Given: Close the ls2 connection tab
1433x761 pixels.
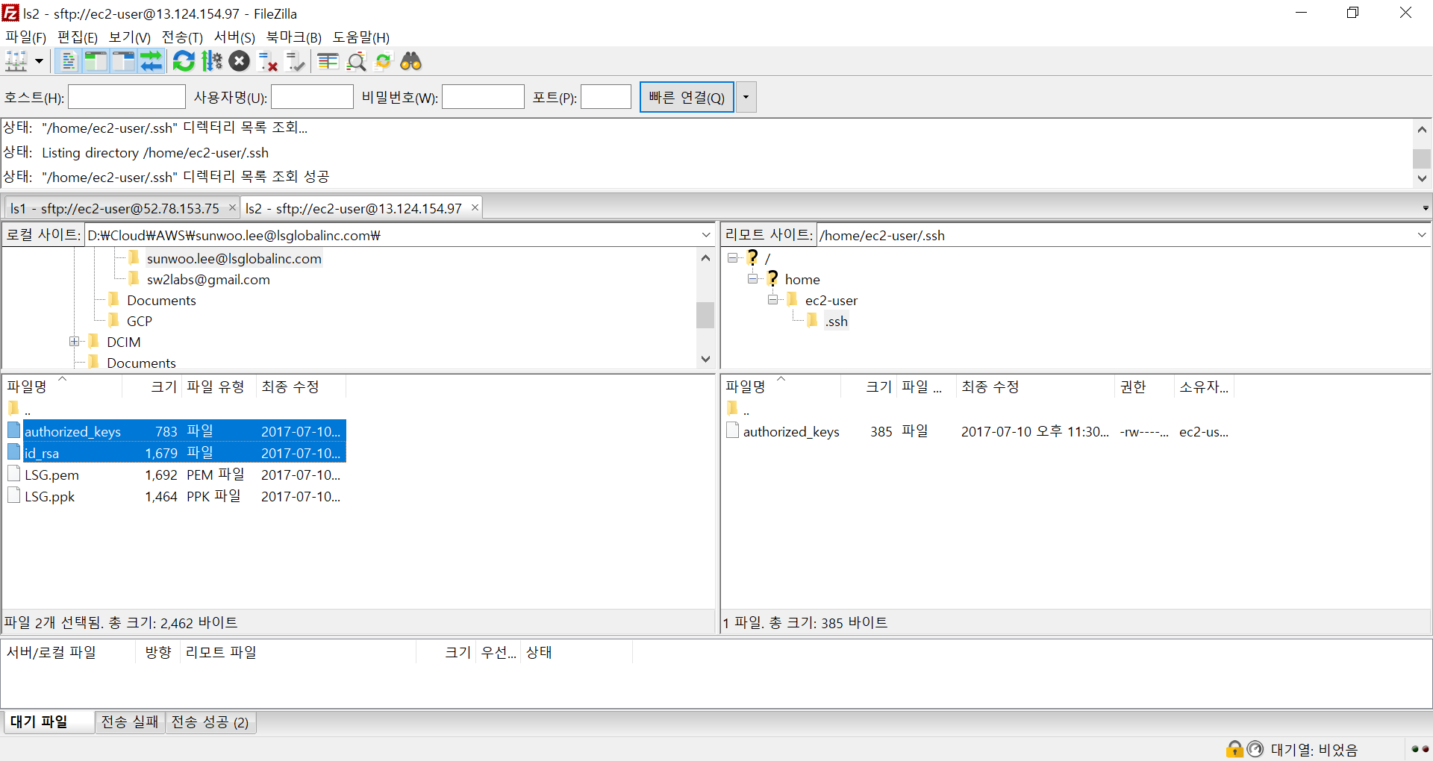Looking at the screenshot, I should [475, 207].
